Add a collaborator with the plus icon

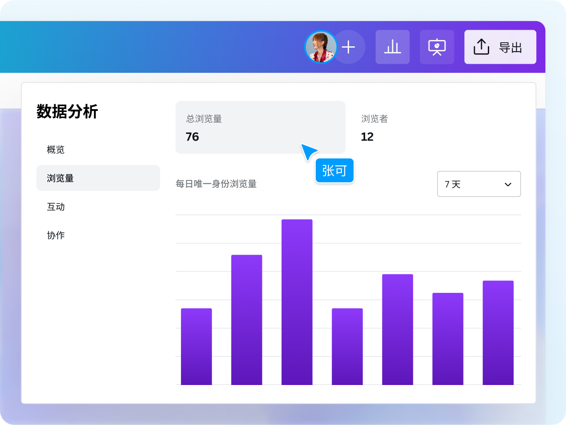click(x=349, y=47)
